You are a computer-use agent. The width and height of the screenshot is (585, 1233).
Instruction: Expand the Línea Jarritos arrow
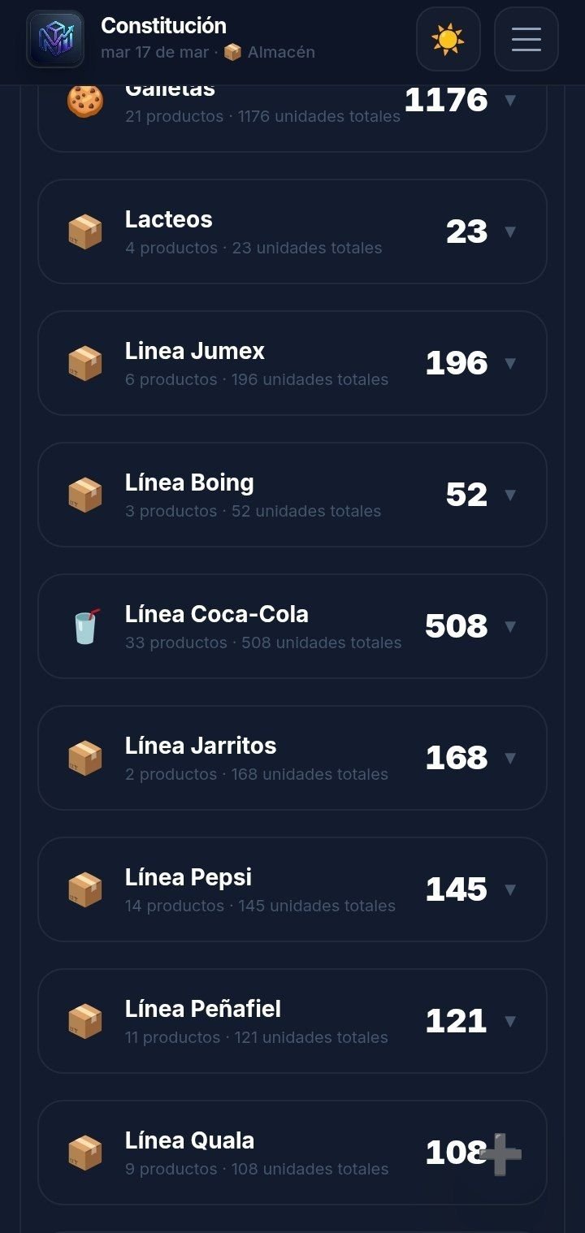coord(510,758)
